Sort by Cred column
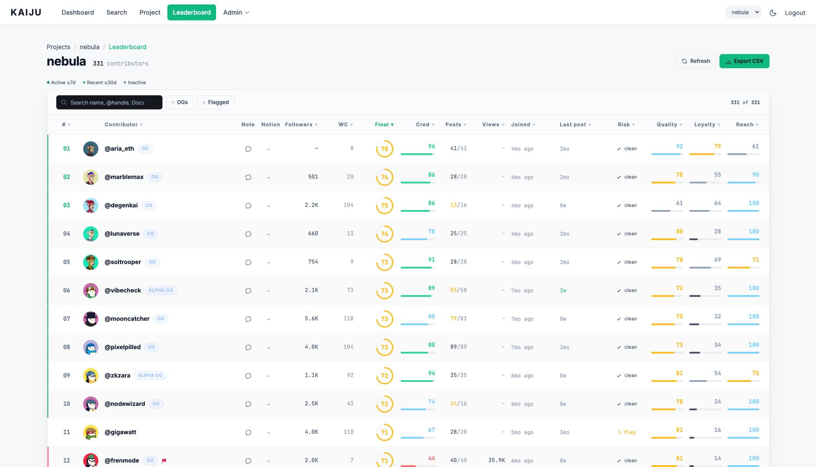This screenshot has height=467, width=816. [x=425, y=125]
